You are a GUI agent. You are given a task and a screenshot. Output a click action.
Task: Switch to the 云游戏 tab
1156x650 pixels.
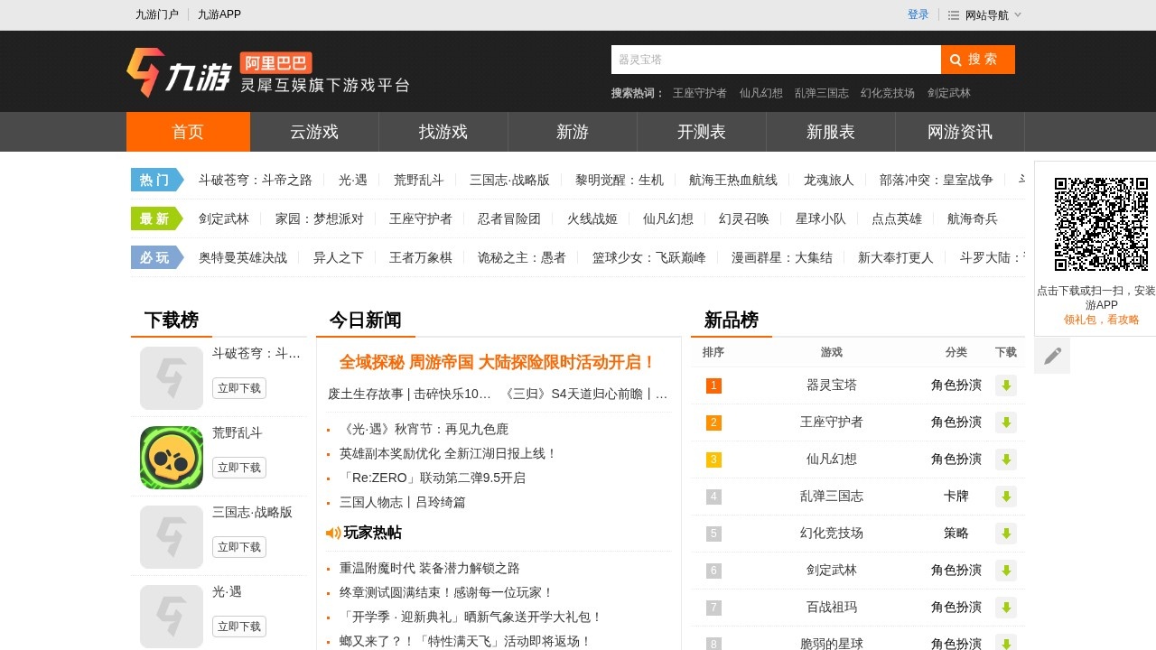click(314, 132)
